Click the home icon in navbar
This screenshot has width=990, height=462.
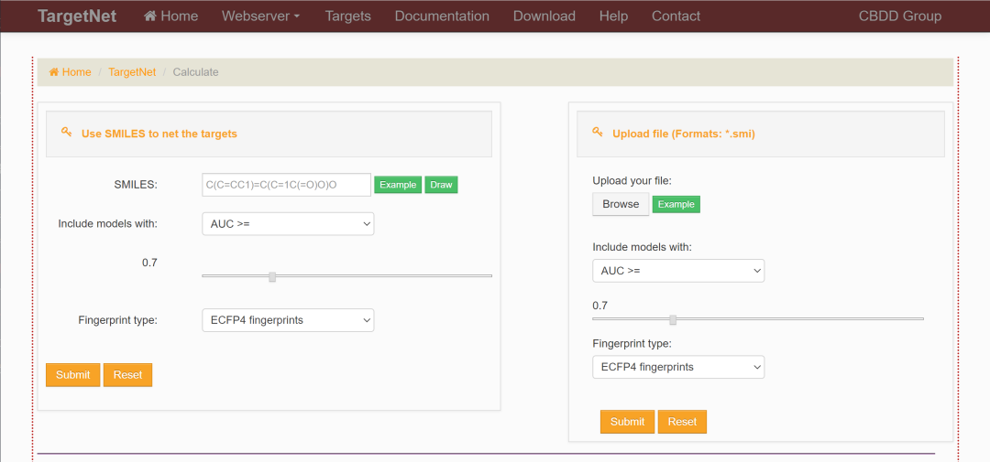pos(150,16)
